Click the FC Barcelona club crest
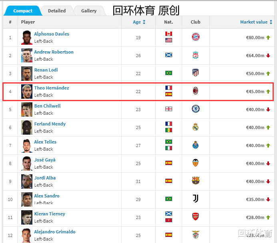This screenshot has height=243, width=277. tap(195, 181)
